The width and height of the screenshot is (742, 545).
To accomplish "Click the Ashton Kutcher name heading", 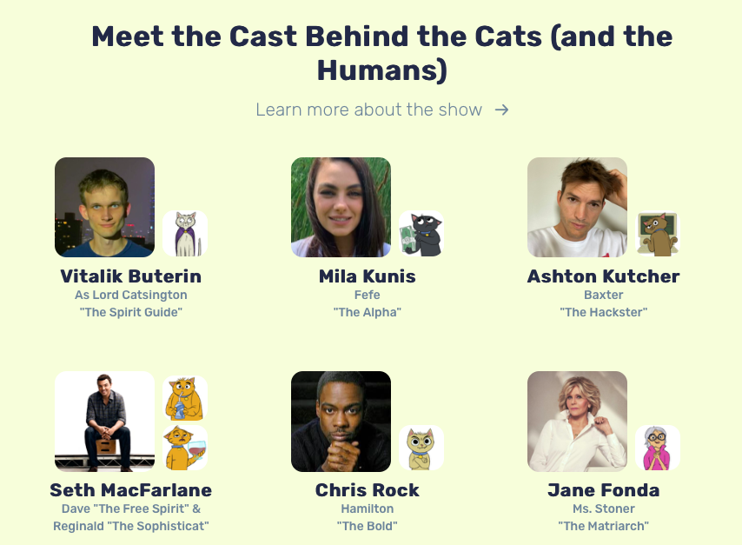I will pyautogui.click(x=604, y=276).
